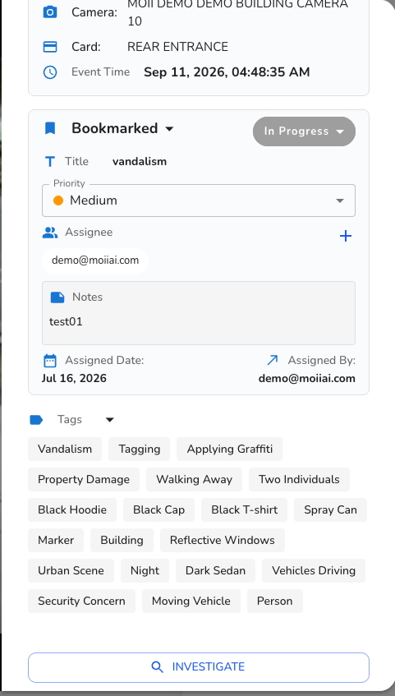Click the arrow icon beside Assigned By
This screenshot has width=395, height=696.
click(x=273, y=360)
